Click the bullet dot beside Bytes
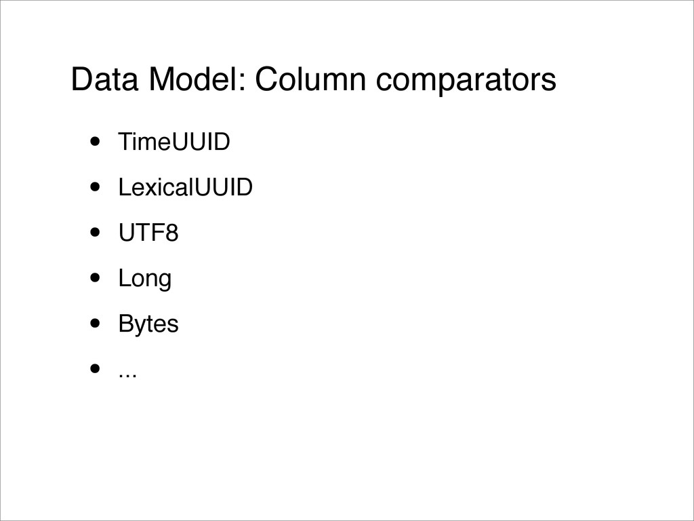694x521 pixels. click(95, 324)
